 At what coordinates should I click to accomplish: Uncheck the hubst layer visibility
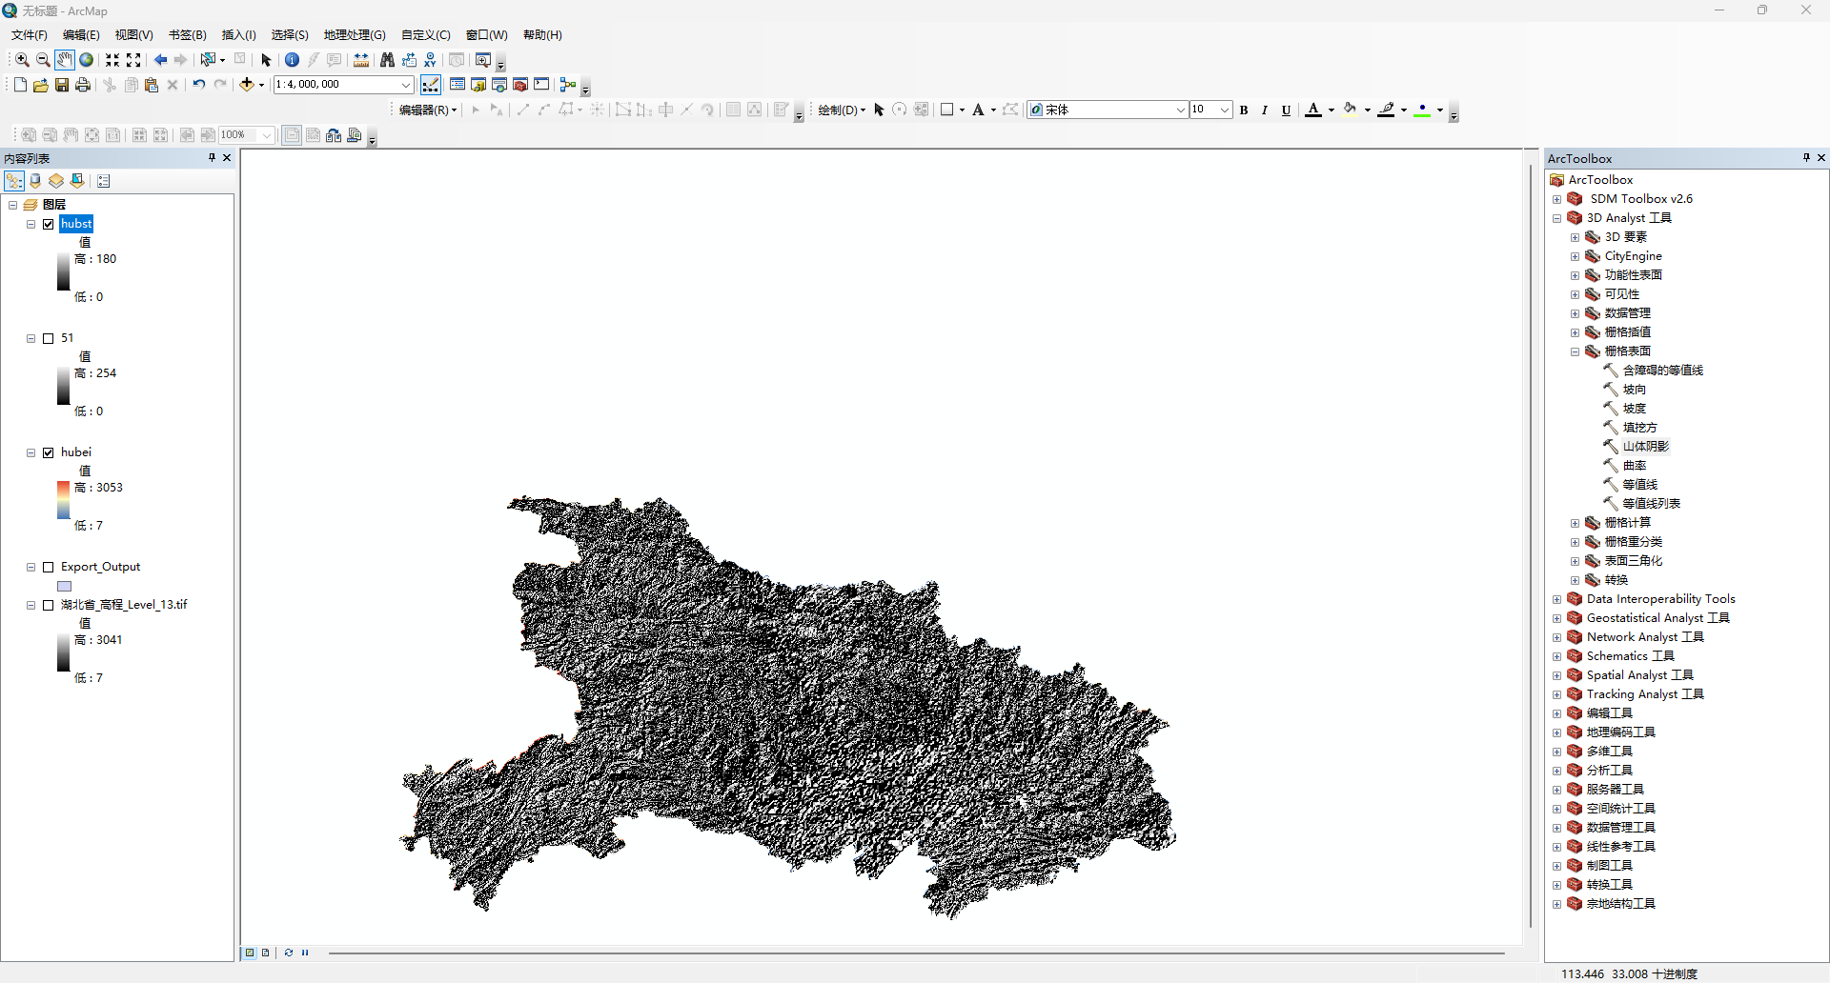(x=49, y=224)
